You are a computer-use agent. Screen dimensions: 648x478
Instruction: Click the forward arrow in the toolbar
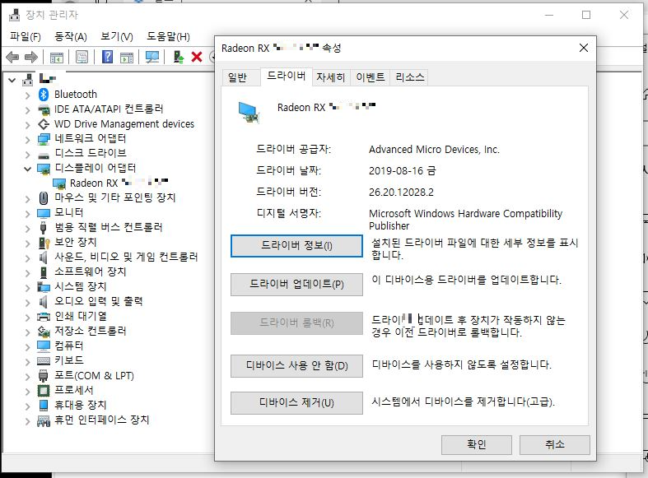pos(31,57)
